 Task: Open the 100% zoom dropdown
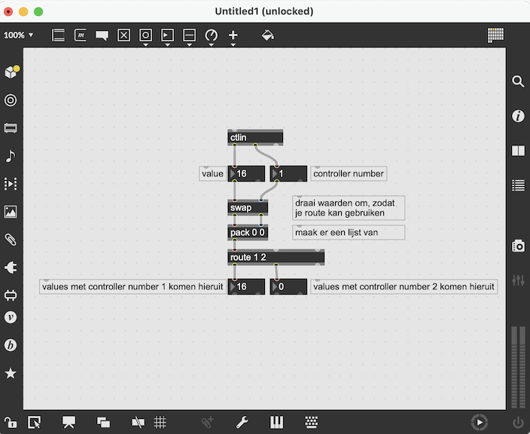pos(19,35)
